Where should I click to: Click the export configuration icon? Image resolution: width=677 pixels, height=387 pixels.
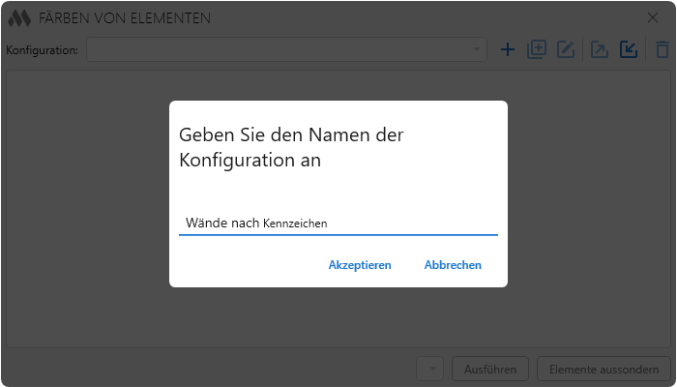(x=600, y=49)
